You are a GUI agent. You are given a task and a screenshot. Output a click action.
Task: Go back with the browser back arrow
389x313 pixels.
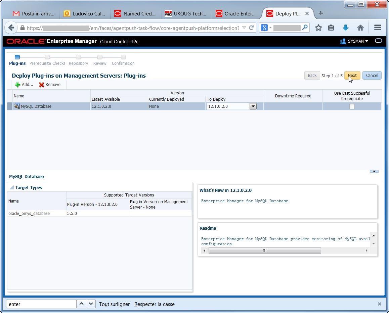[x=11, y=28]
